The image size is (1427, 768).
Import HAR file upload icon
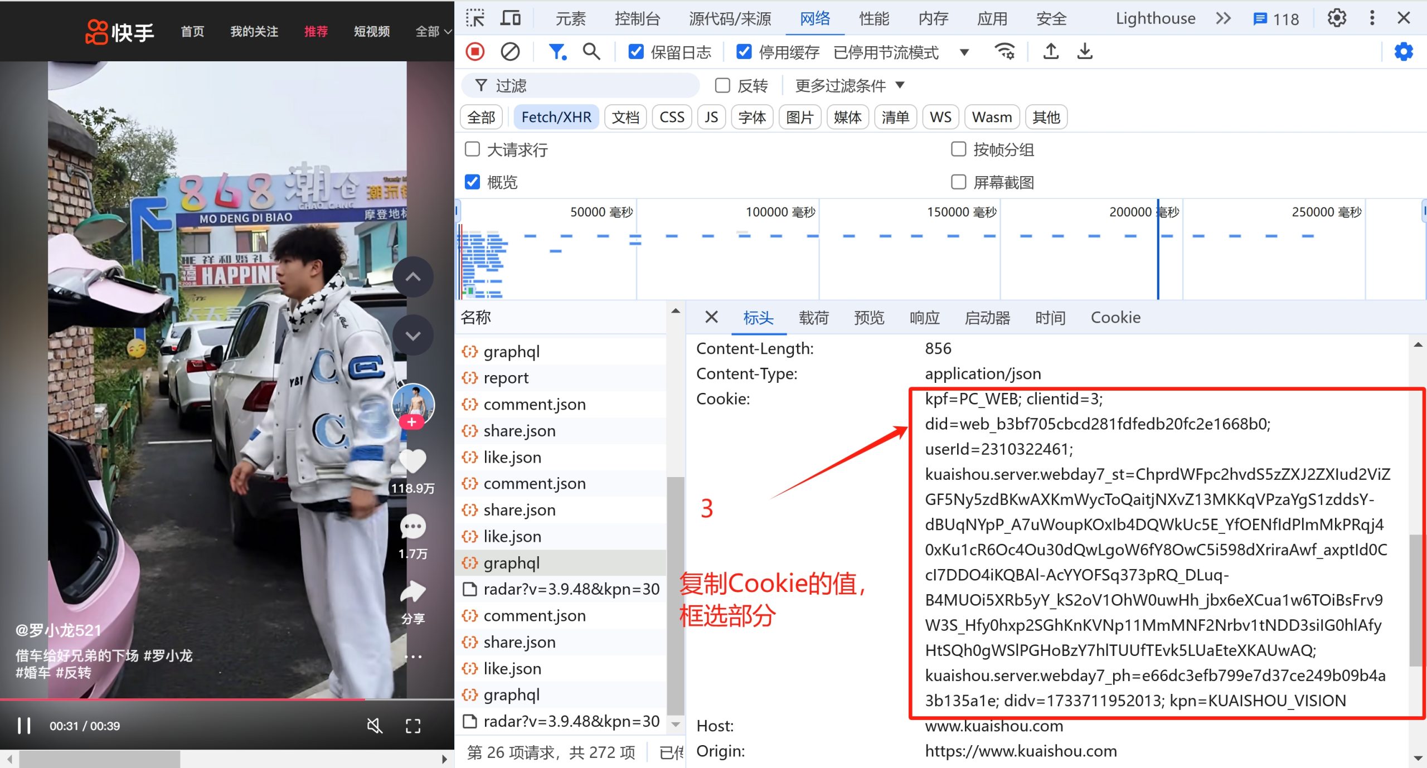coord(1051,52)
